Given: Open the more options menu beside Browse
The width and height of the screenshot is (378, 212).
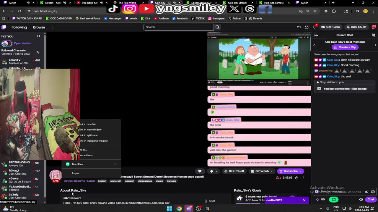Looking at the screenshot, I should (x=53, y=27).
